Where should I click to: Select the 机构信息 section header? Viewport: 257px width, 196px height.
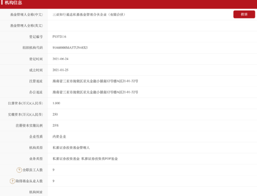pyautogui.click(x=13, y=3)
